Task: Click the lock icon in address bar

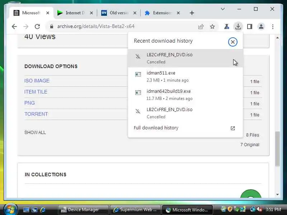Action: click(x=52, y=27)
